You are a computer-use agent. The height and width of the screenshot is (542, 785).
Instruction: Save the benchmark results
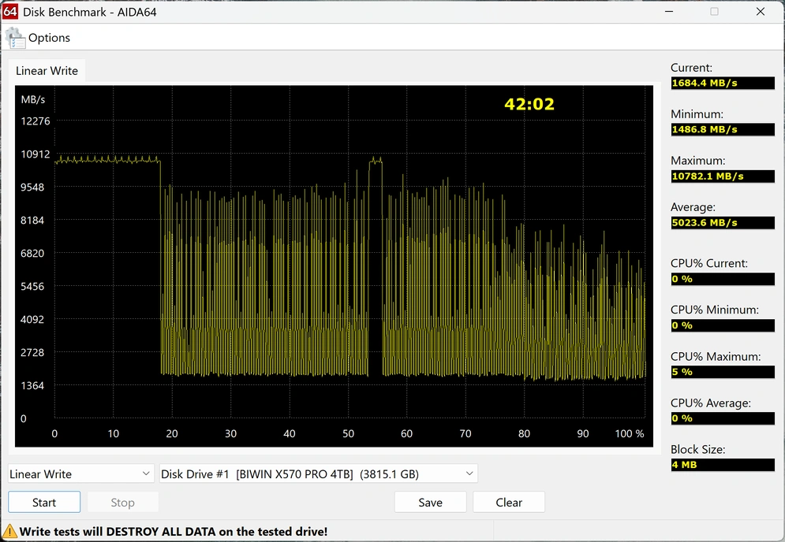tap(430, 503)
